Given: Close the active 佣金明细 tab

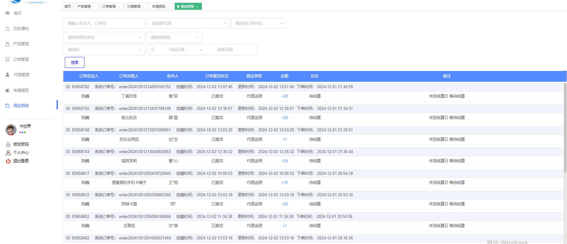Looking at the screenshot, I should (197, 6).
